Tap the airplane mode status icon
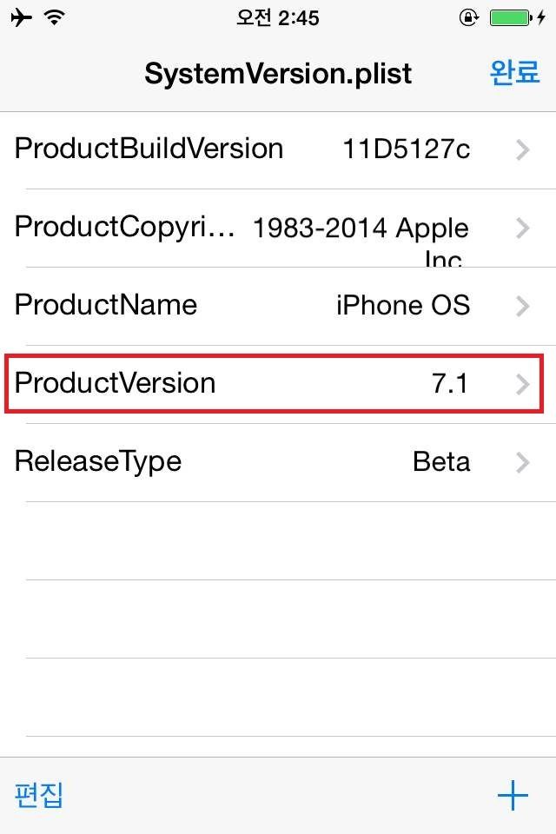This screenshot has width=556, height=834. pyautogui.click(x=22, y=18)
